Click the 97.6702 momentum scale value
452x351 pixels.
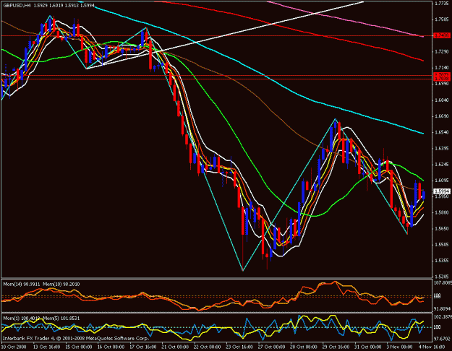(x=442, y=339)
